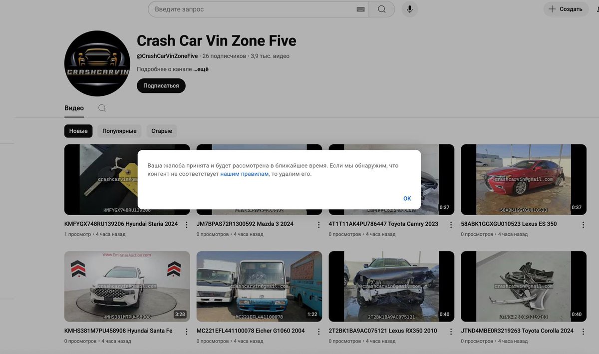
Task: Activate voice search microphone icon
Action: pyautogui.click(x=410, y=9)
